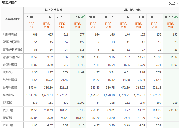The width and height of the screenshot is (180, 128).
Task: Select BPS value 9,199
Action: pyautogui.click(x=141, y=118)
